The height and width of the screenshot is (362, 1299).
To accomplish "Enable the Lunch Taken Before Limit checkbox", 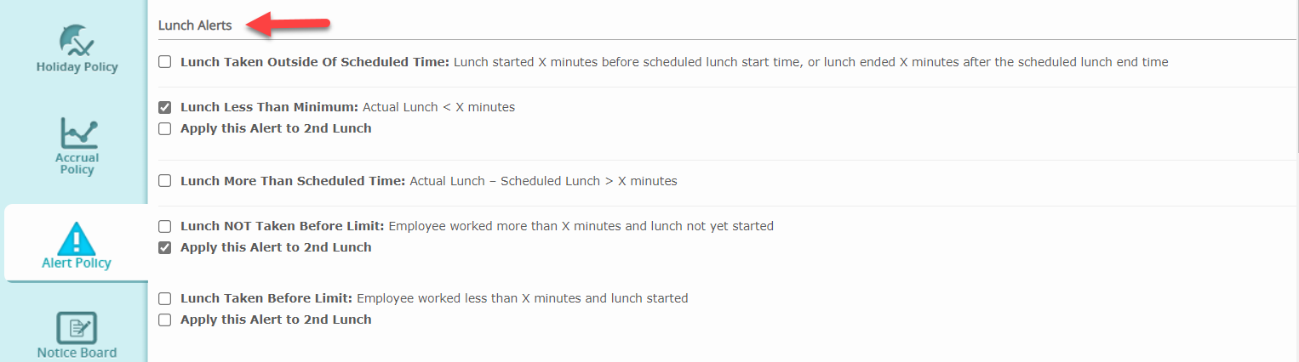I will 165,298.
